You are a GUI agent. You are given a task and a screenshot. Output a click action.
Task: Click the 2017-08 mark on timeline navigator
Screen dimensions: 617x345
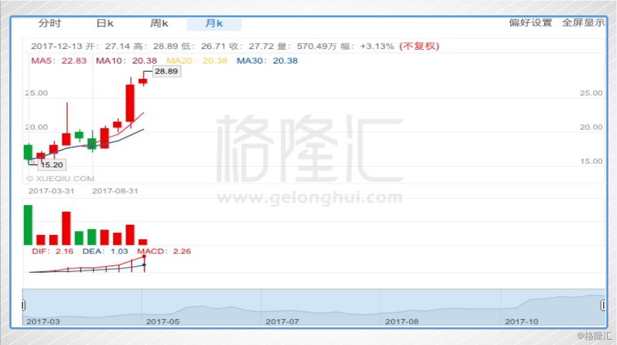[402, 321]
